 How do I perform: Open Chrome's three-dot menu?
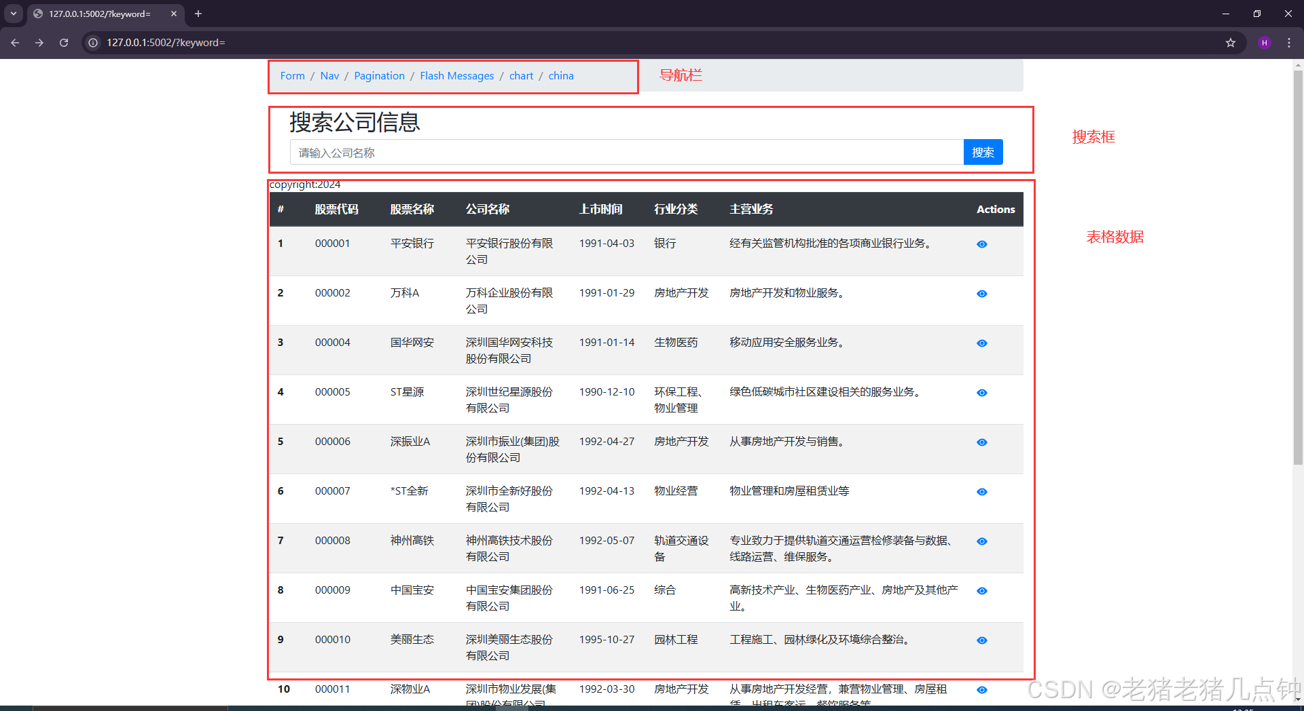1288,42
